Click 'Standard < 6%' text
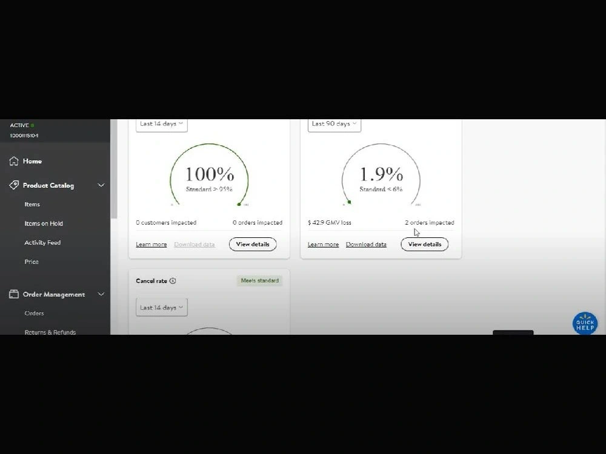The height and width of the screenshot is (454, 606). pyautogui.click(x=381, y=189)
